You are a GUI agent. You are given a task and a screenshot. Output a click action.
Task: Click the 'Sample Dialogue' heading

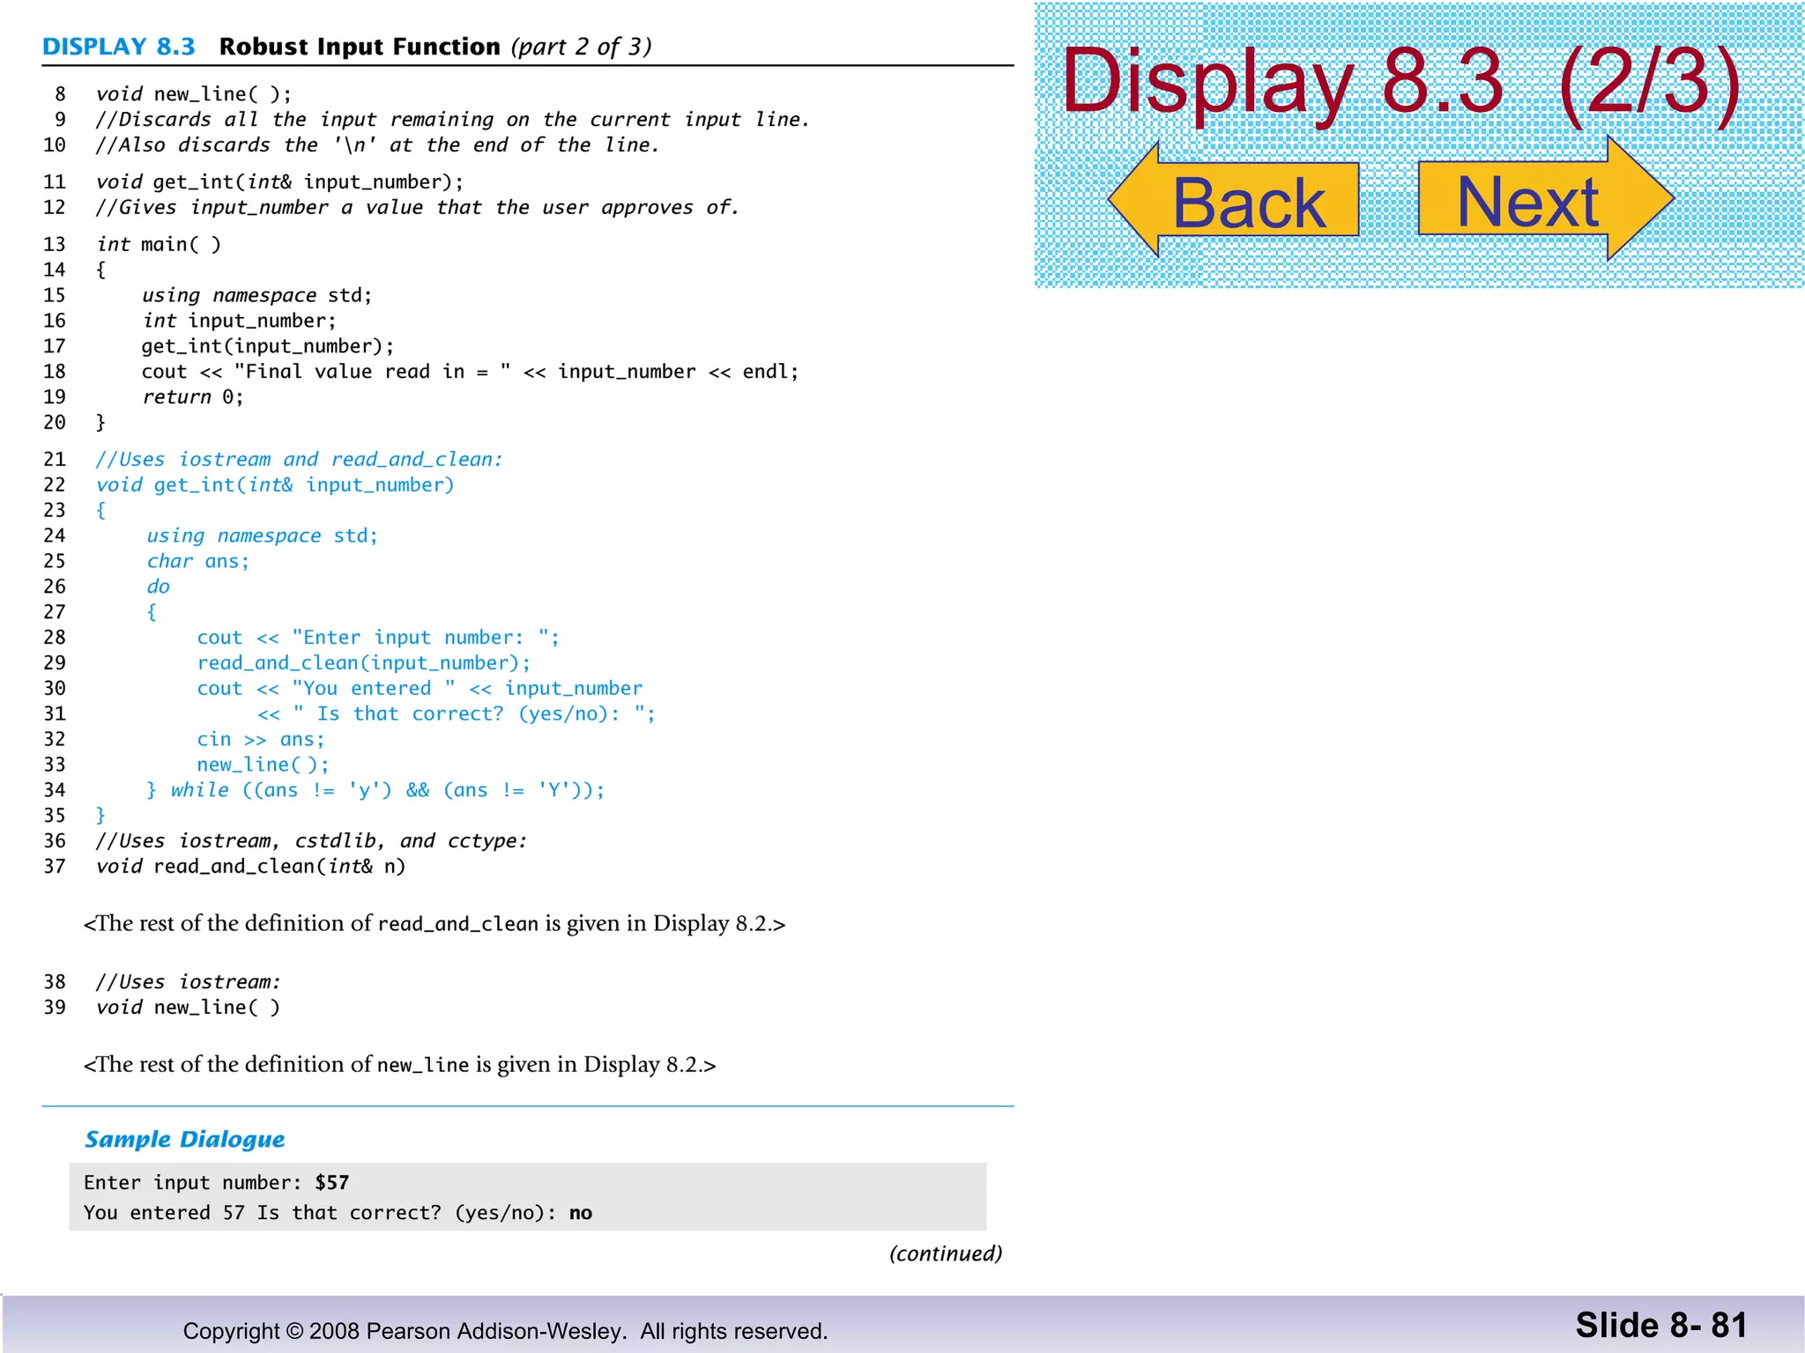185,1140
